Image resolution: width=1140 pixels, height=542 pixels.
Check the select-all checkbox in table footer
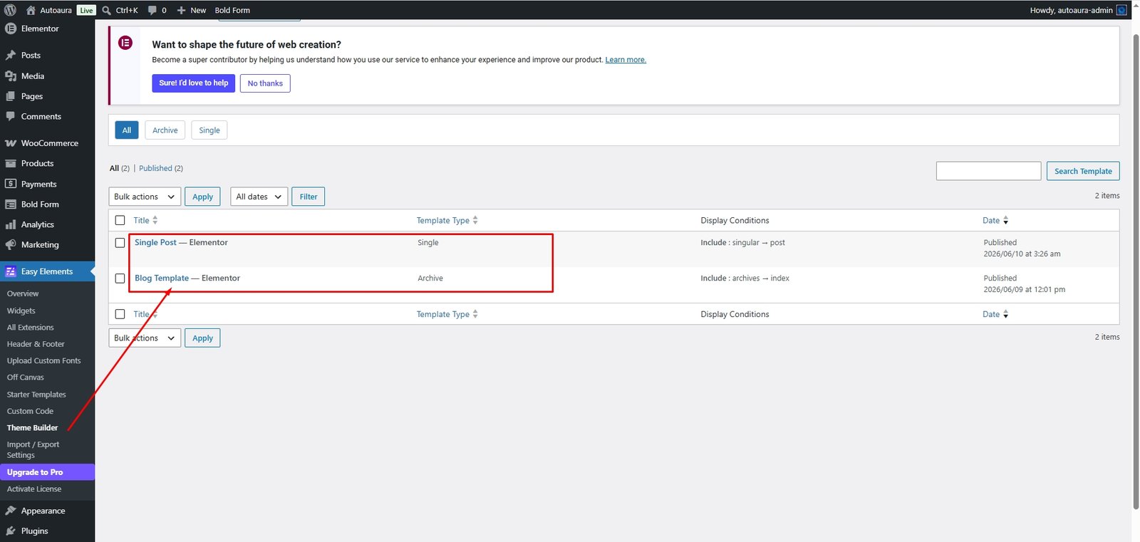pos(120,314)
